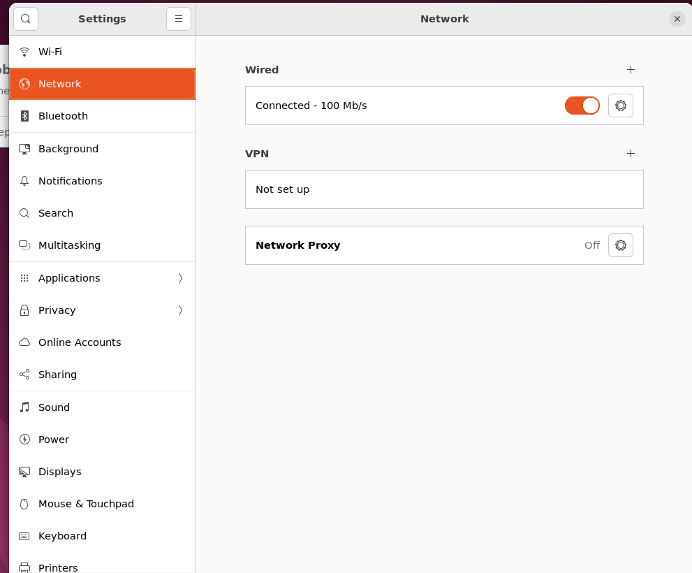Click the Network Proxy label
This screenshot has width=692, height=573.
tap(298, 245)
